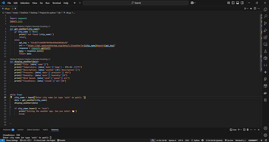Click Go Live in status bar
Viewport: 269px width, 142px height.
pyautogui.click(x=229, y=140)
